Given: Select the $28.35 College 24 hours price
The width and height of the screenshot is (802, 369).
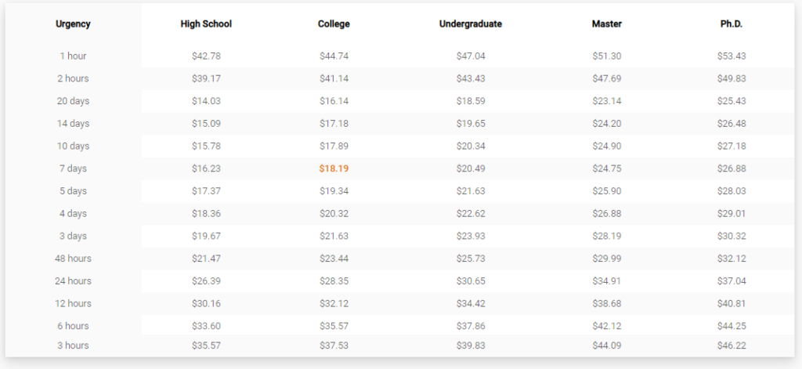Looking at the screenshot, I should [334, 281].
